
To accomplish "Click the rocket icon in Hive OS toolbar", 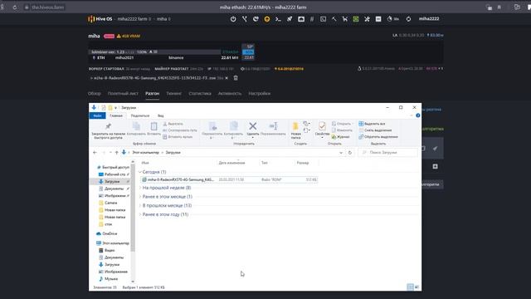I will pyautogui.click(x=290, y=19).
